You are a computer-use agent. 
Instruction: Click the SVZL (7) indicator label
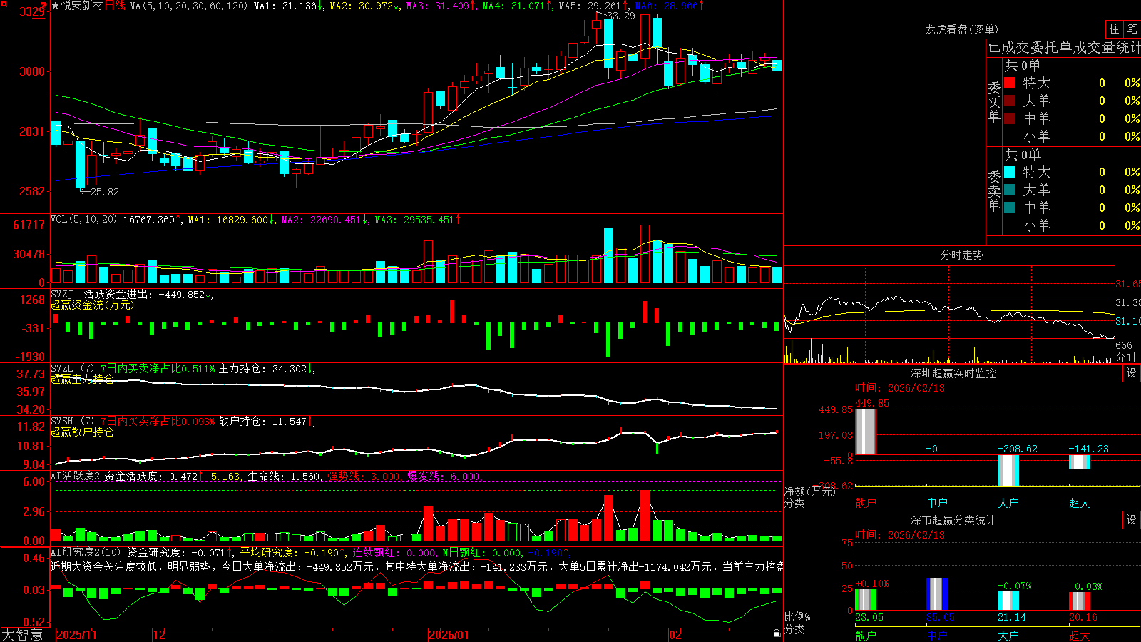[x=72, y=369]
